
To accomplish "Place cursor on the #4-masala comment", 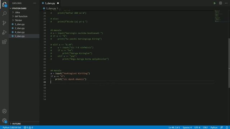I will pos(56,71).
